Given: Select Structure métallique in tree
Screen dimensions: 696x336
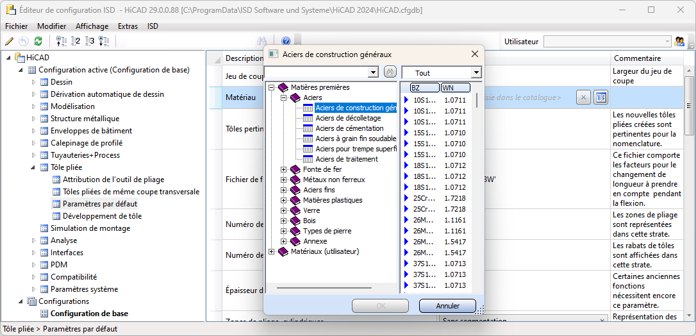Looking at the screenshot, I should click(x=85, y=119).
